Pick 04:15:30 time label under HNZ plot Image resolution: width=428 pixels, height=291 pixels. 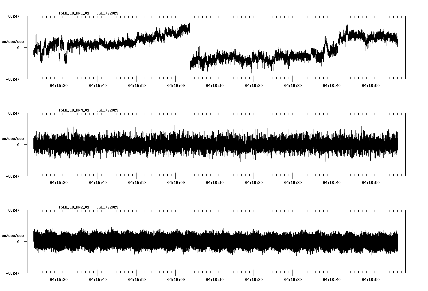click(58, 280)
